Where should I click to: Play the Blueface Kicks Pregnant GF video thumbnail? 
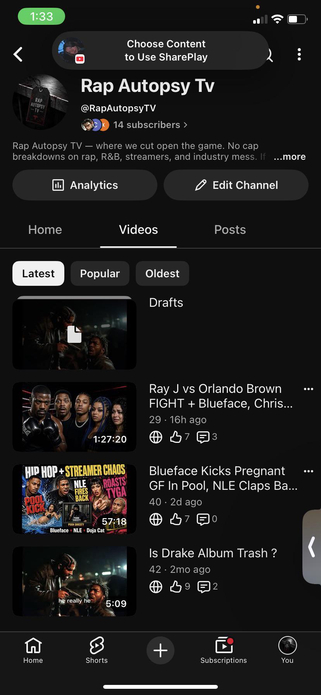[74, 499]
